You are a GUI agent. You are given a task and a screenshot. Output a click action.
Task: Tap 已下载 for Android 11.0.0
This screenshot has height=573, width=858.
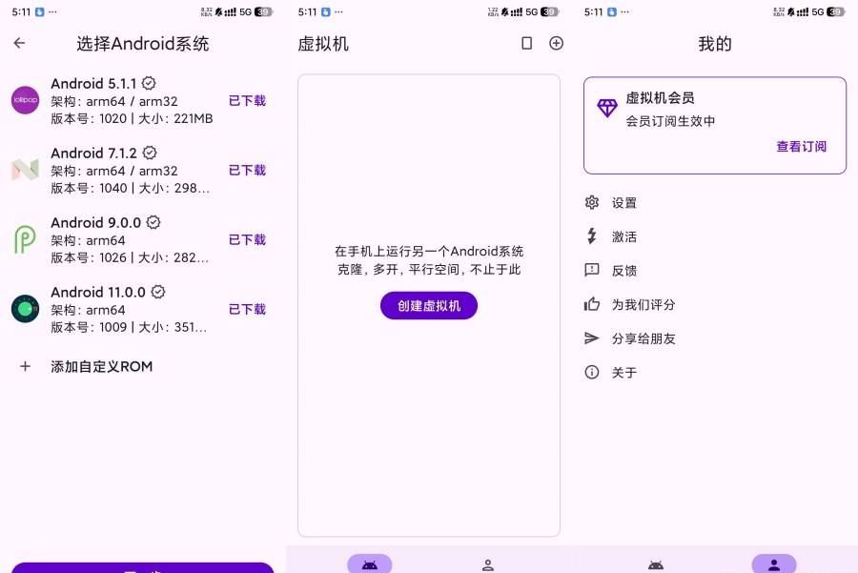pos(247,309)
